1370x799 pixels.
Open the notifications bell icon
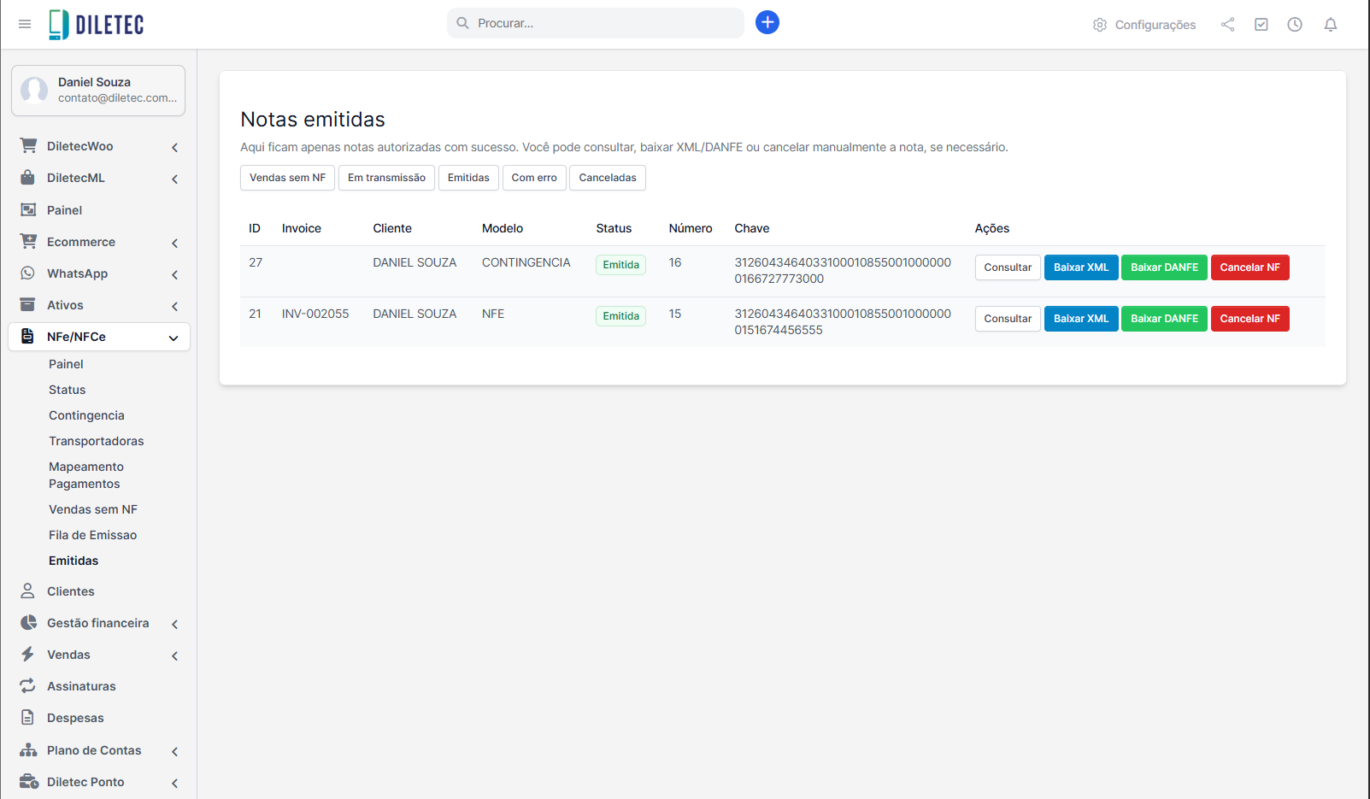tap(1330, 25)
